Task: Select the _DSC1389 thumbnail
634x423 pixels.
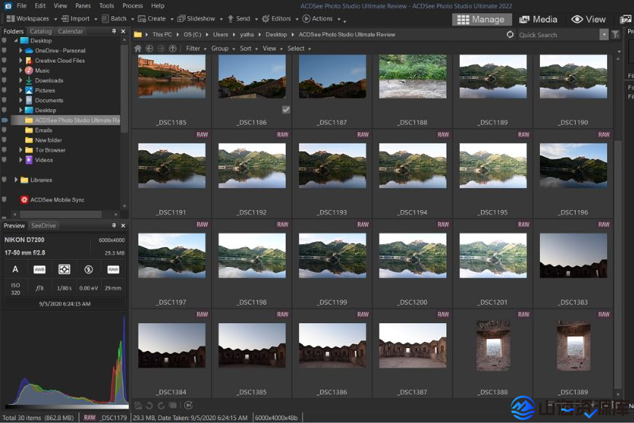Action: coord(573,346)
